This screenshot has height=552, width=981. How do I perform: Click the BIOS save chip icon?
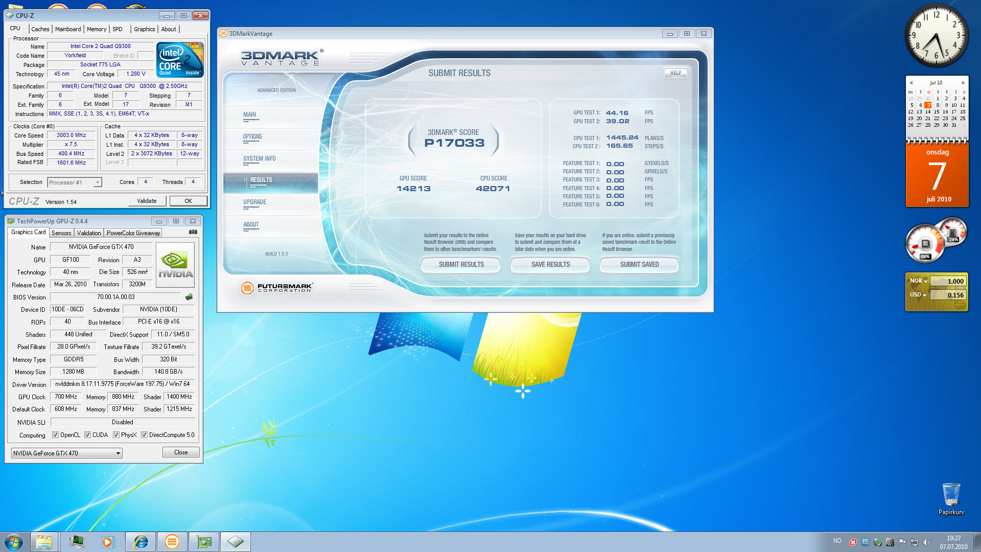pyautogui.click(x=189, y=297)
